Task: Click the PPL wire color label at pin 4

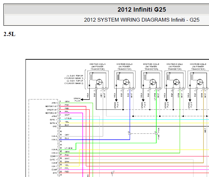Action: point(67,111)
